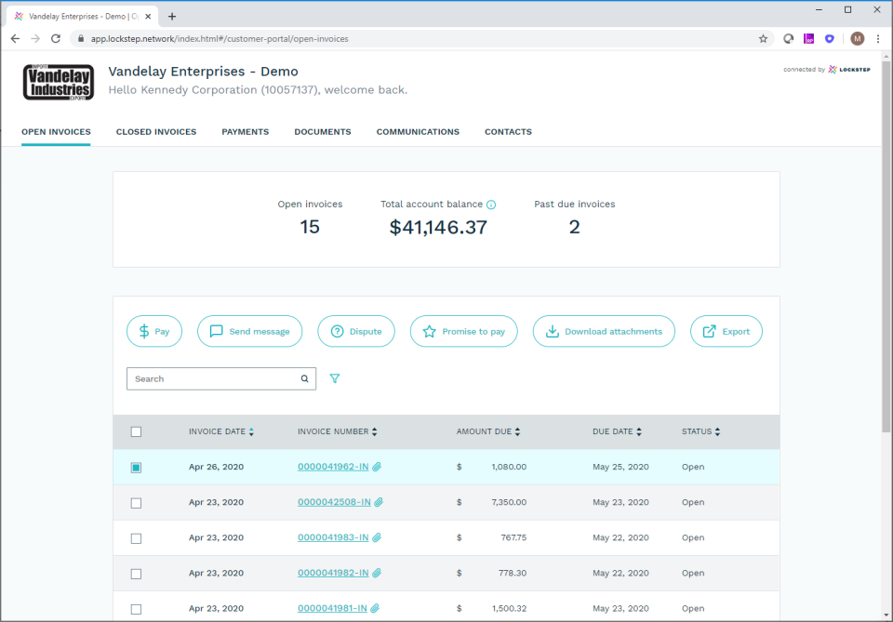Check the checkbox for invoice 0000042508-IN

(x=136, y=503)
